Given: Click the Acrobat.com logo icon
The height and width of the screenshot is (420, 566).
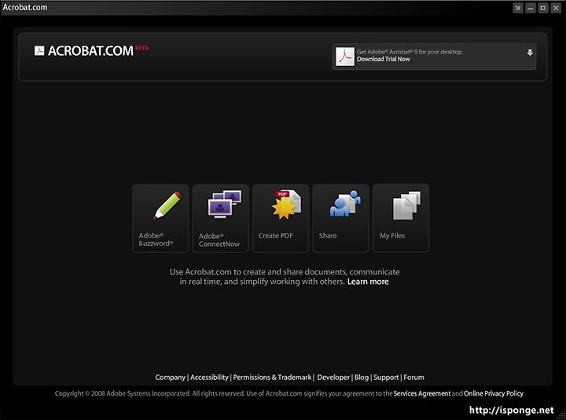Looking at the screenshot, I should 39,50.
